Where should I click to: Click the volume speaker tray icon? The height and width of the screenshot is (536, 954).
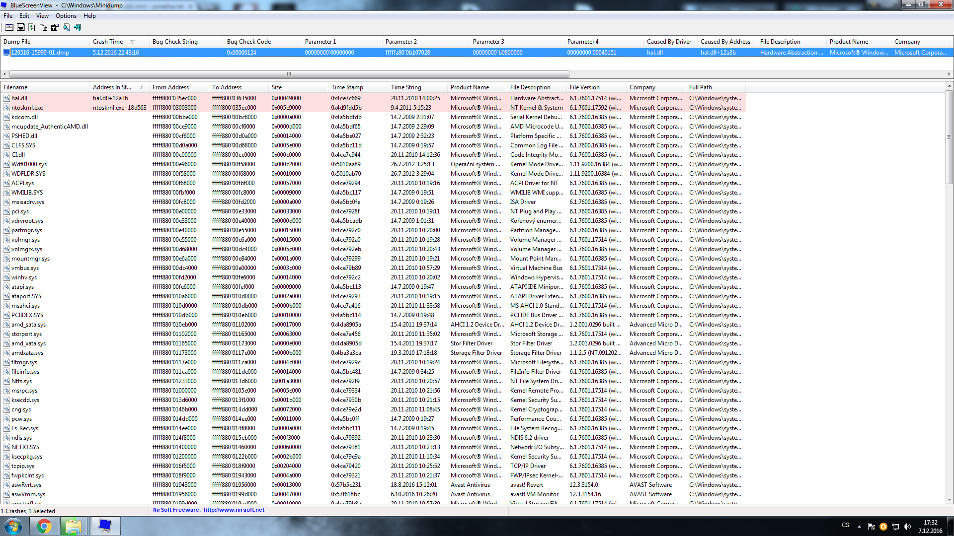pyautogui.click(x=907, y=527)
